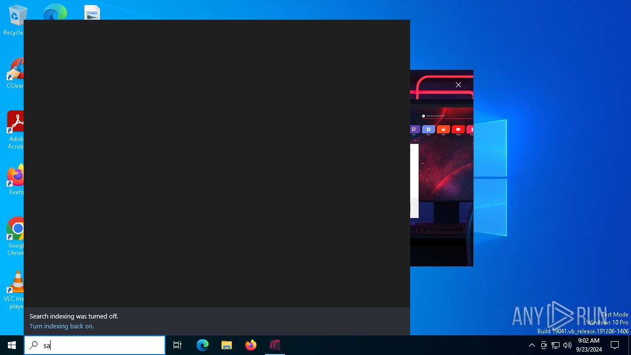Open the volume control tray icon
The image size is (631, 355).
[x=567, y=345]
